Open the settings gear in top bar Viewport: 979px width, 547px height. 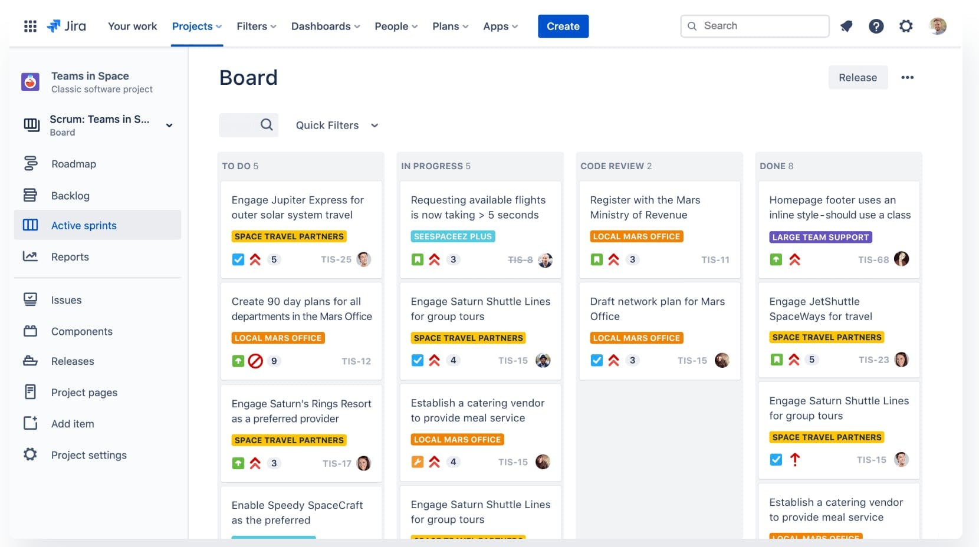[x=906, y=26]
